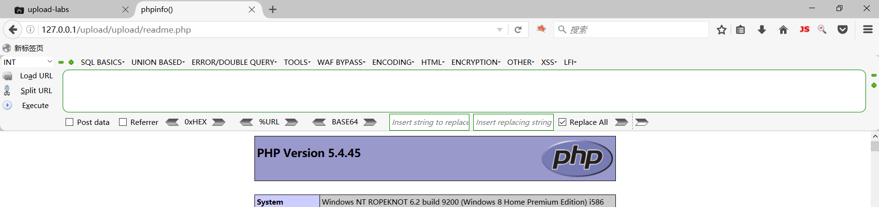Focus the HackBar URL text area
This screenshot has width=879, height=207.
pos(464,91)
